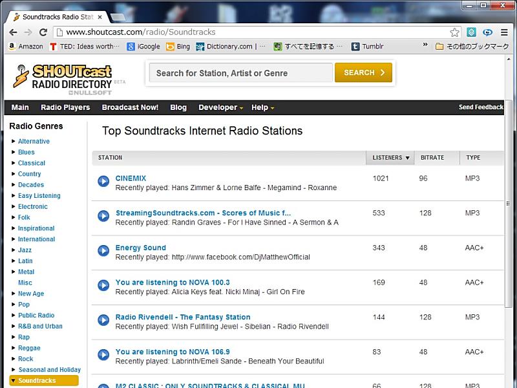
Task: Expand the Alternative genre
Action: [13, 141]
